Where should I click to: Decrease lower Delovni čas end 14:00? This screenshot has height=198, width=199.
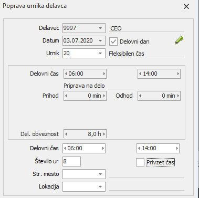click(x=139, y=148)
